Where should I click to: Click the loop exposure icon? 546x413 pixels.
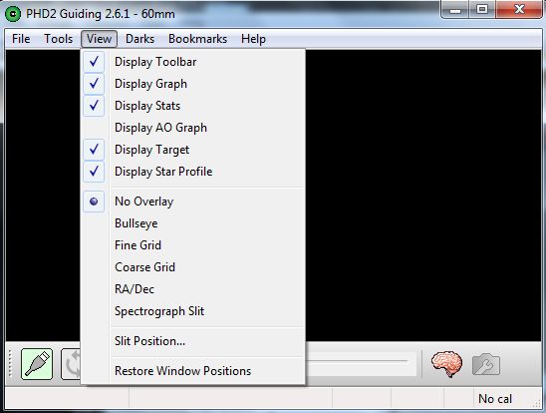(71, 364)
